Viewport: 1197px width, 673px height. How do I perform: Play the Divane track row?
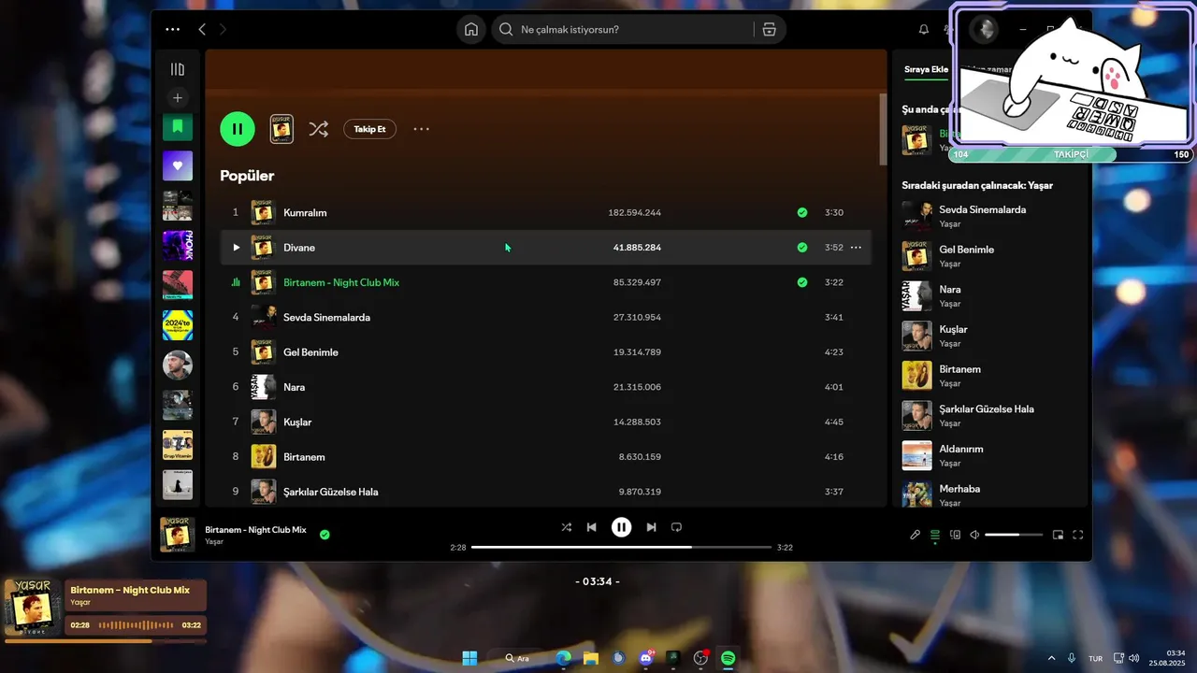[x=236, y=248]
